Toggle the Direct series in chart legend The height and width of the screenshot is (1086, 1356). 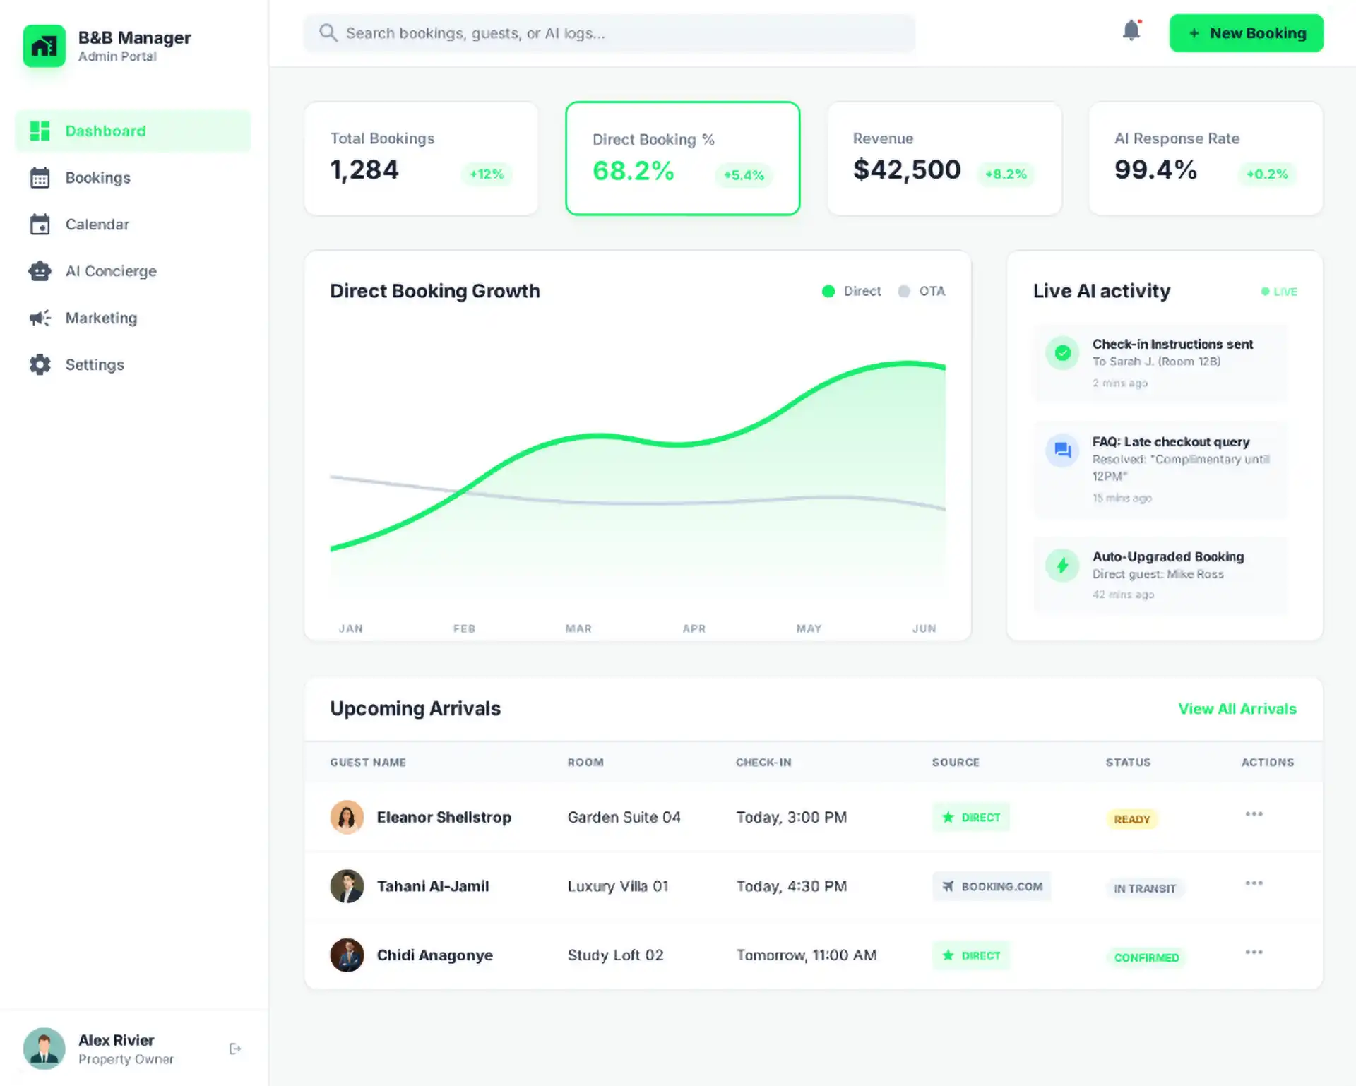tap(852, 291)
